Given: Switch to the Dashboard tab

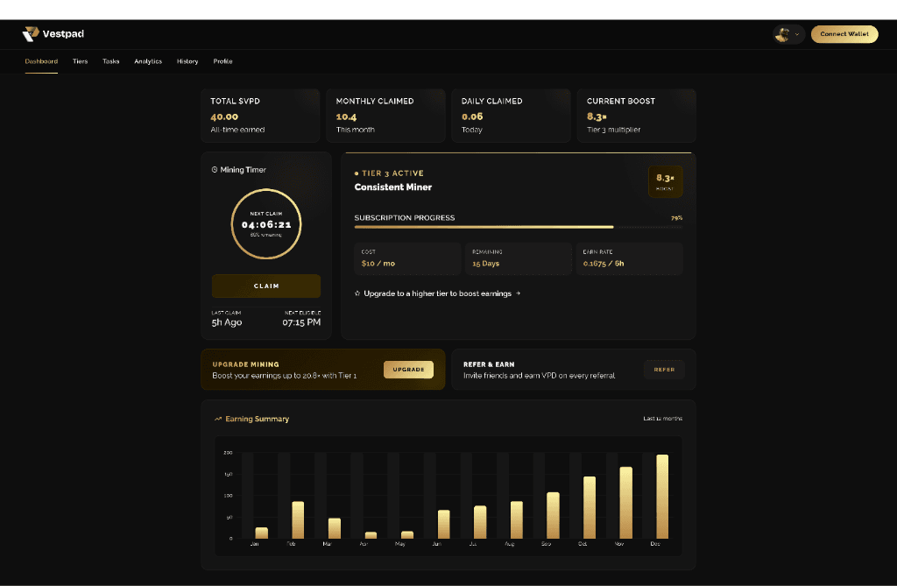Looking at the screenshot, I should 41,61.
